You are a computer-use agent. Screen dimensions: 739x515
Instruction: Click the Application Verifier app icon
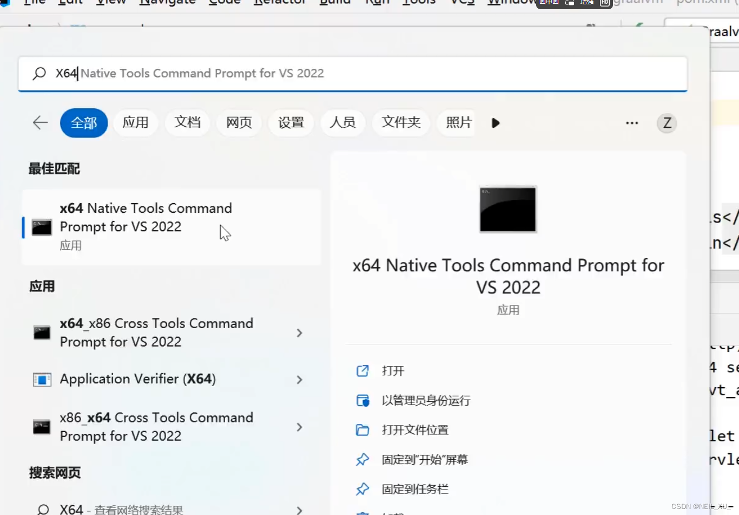tap(42, 380)
